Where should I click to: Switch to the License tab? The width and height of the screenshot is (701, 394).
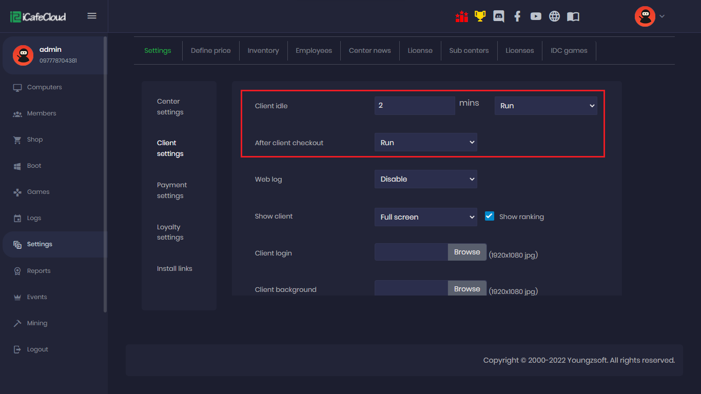pyautogui.click(x=420, y=51)
